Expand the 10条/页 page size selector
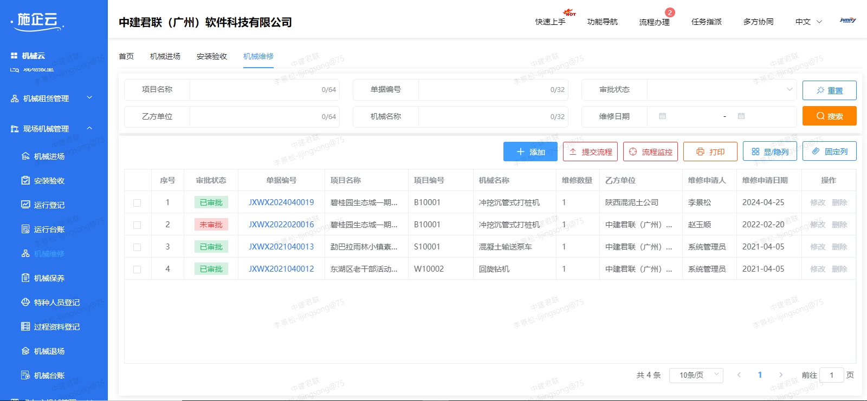867x401 pixels. pos(696,375)
